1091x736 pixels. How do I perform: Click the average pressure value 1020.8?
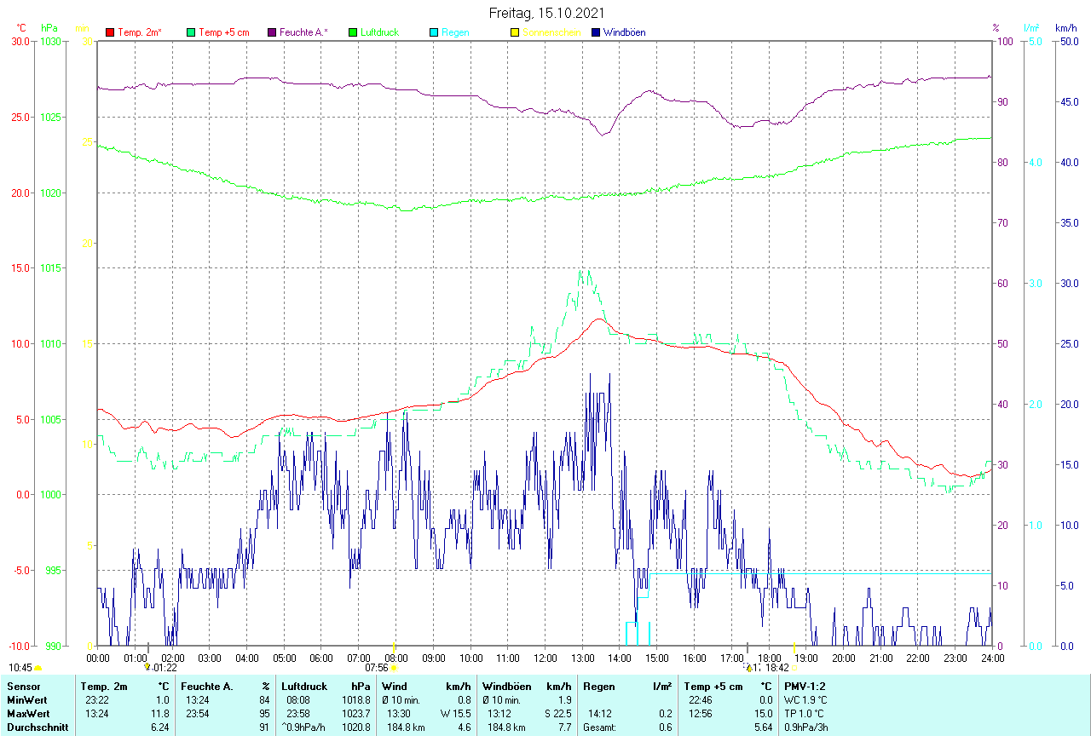point(355,727)
